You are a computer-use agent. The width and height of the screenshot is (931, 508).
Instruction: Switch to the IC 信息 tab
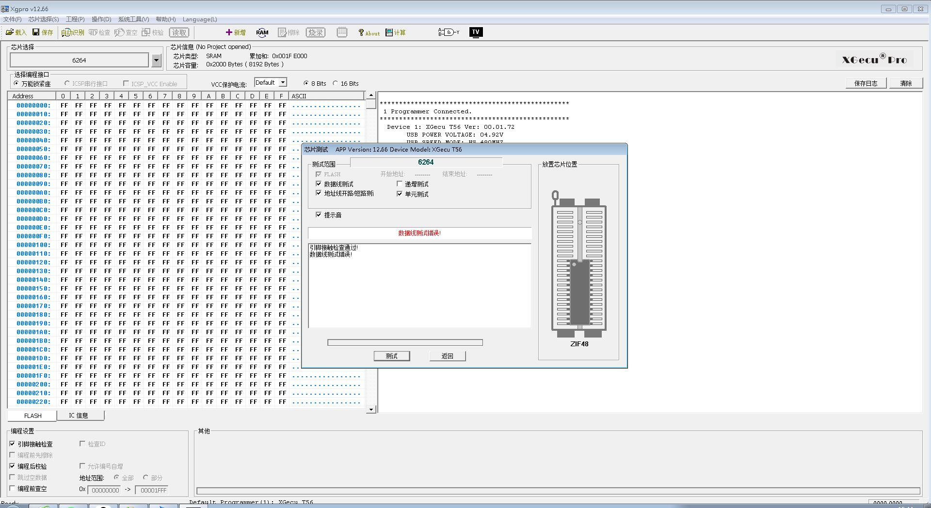pyautogui.click(x=79, y=416)
